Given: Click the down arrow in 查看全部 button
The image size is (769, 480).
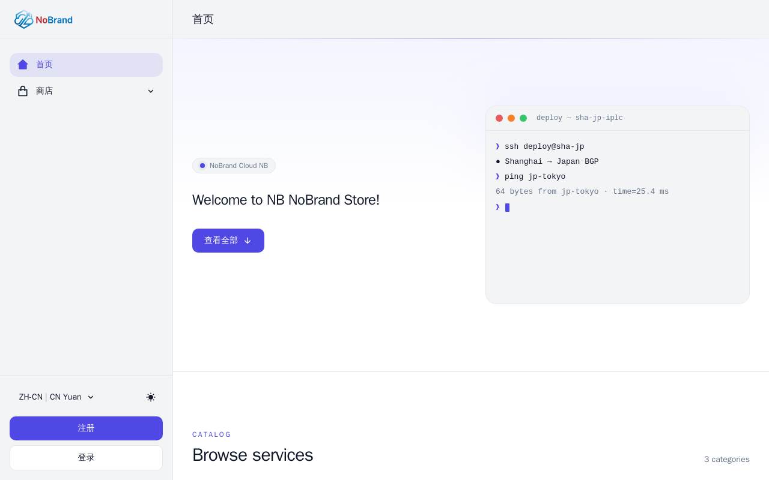Looking at the screenshot, I should pyautogui.click(x=248, y=241).
